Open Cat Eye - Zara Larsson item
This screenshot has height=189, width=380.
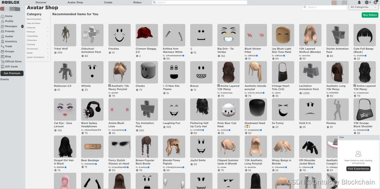coord(65,109)
